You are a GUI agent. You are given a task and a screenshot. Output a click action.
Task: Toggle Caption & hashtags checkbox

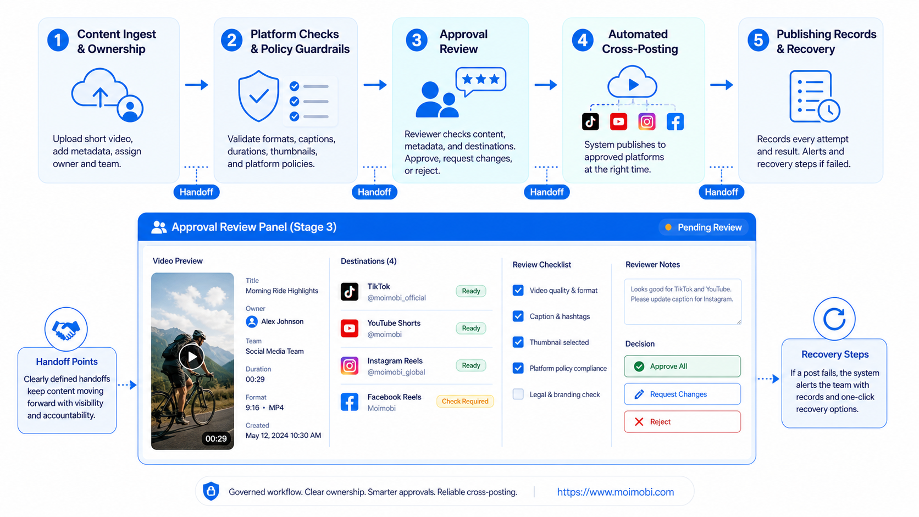point(518,316)
